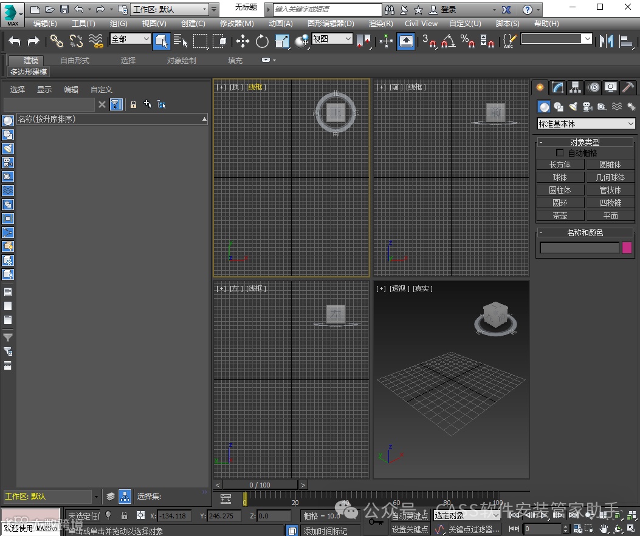
Task: Click the 茶壶 teapot button
Action: pos(560,215)
